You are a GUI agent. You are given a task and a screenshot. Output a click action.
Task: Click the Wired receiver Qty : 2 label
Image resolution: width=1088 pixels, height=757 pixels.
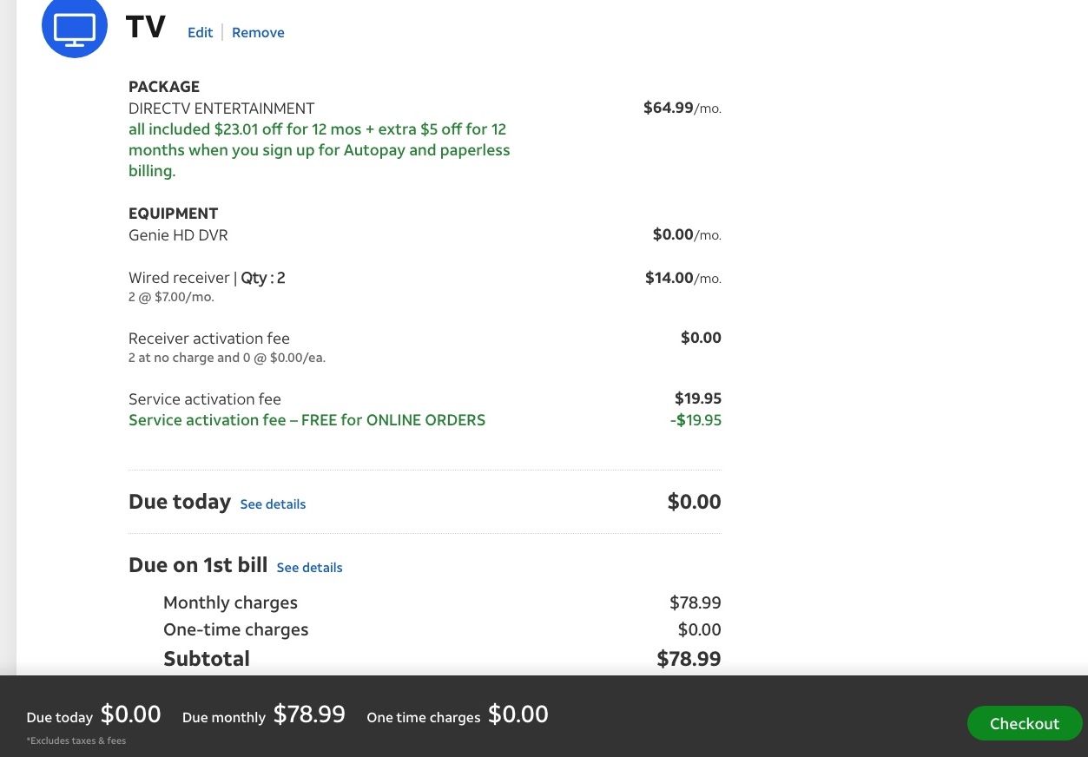pos(207,278)
